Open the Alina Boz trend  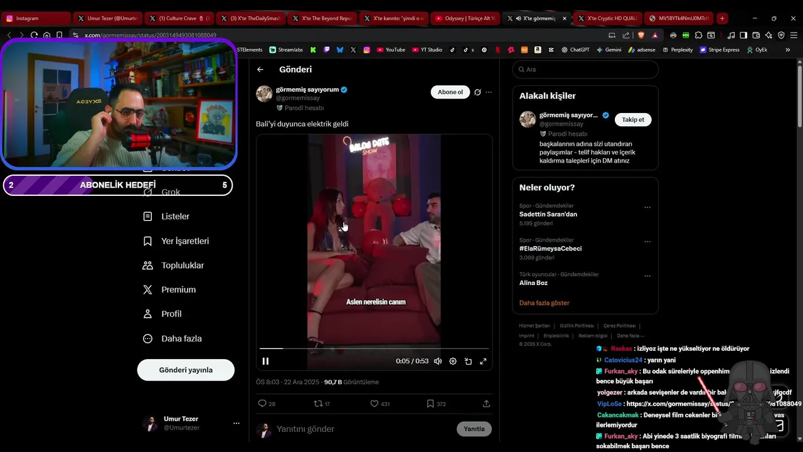pos(533,283)
